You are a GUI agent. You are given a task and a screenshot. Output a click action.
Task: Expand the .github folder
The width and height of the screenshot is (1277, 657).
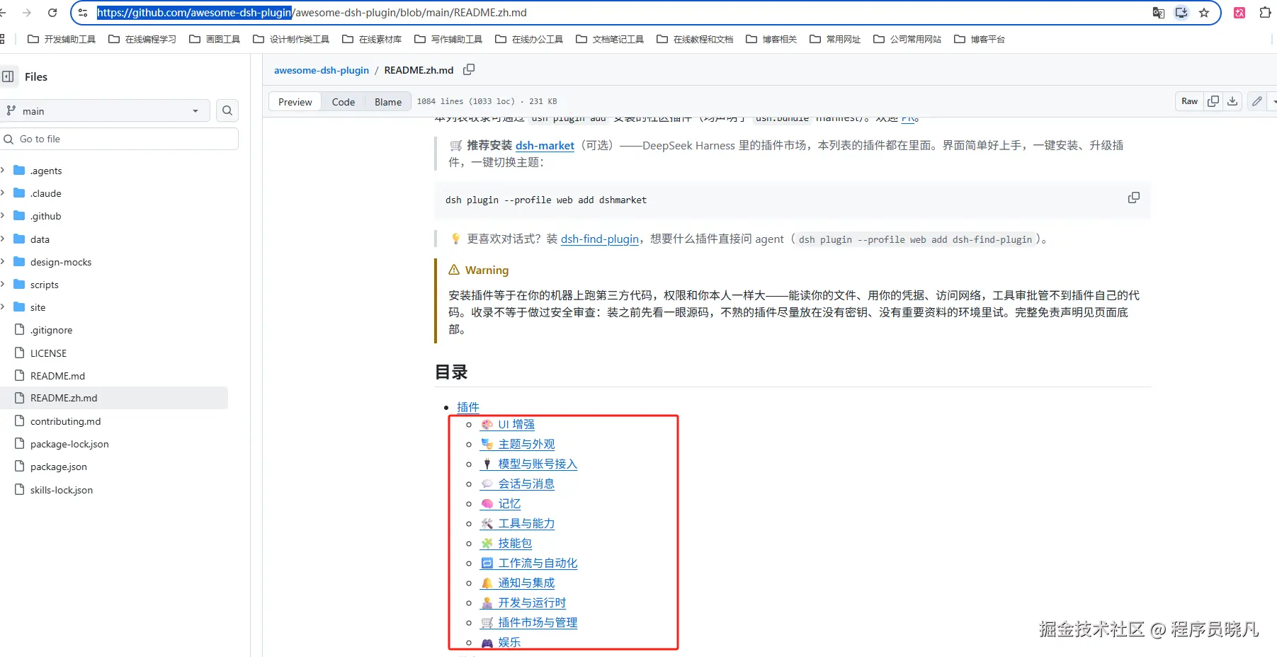click(3, 215)
